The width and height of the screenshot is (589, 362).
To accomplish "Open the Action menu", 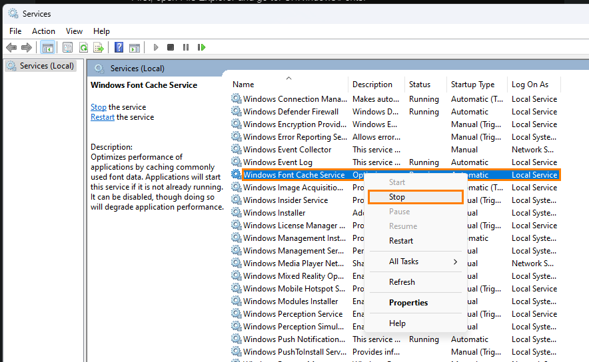I will pyautogui.click(x=43, y=31).
